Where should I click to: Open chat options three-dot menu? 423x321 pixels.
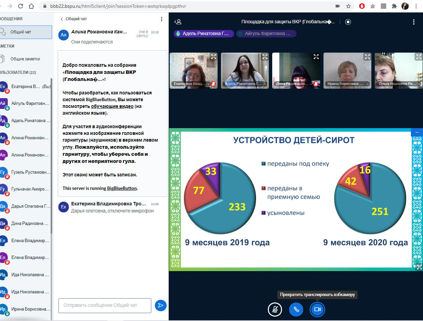click(162, 19)
